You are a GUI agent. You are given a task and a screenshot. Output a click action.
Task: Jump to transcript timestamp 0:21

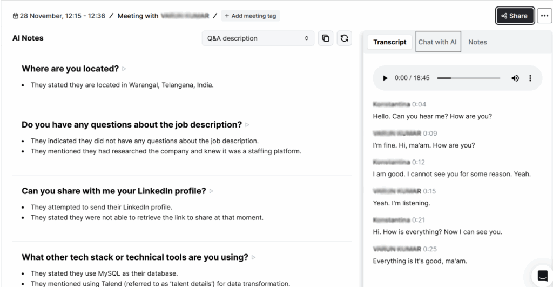coord(419,220)
